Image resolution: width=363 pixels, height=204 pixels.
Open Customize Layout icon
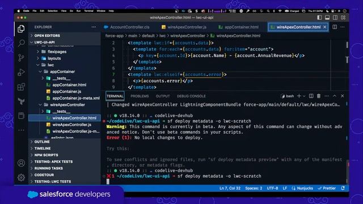(x=343, y=18)
